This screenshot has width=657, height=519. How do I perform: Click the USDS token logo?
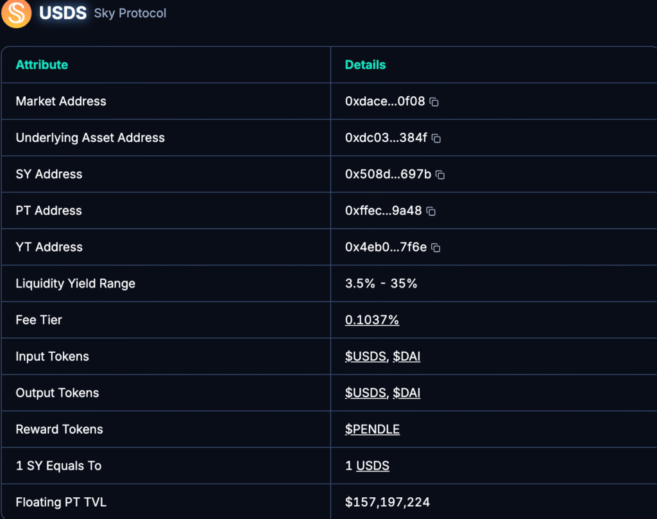(16, 13)
